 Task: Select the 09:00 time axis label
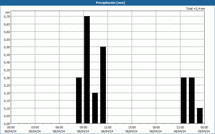84,128
